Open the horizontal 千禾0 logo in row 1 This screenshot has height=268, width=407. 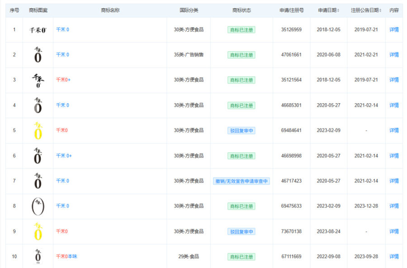38,30
